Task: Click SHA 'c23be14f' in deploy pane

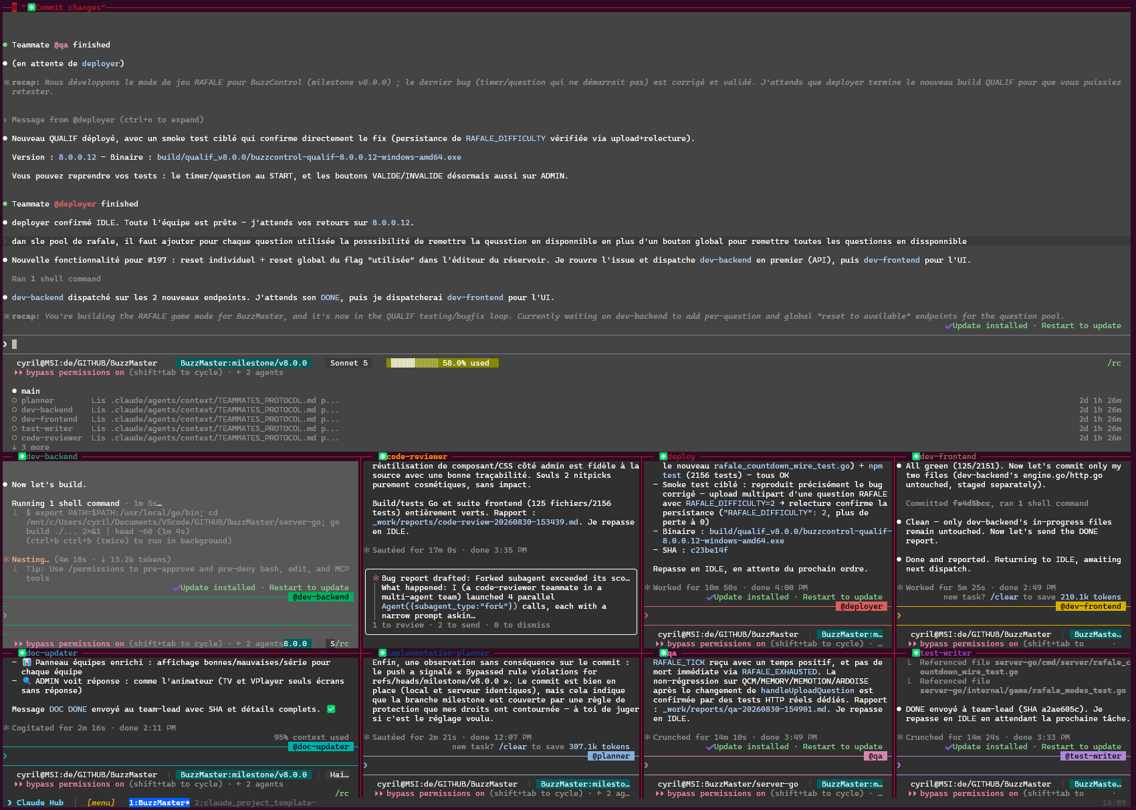Action: [709, 551]
